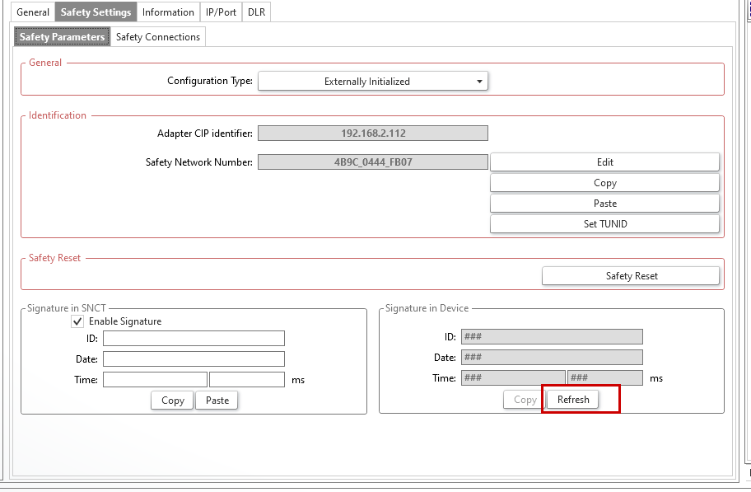Edit the Safety Network Number

point(604,162)
